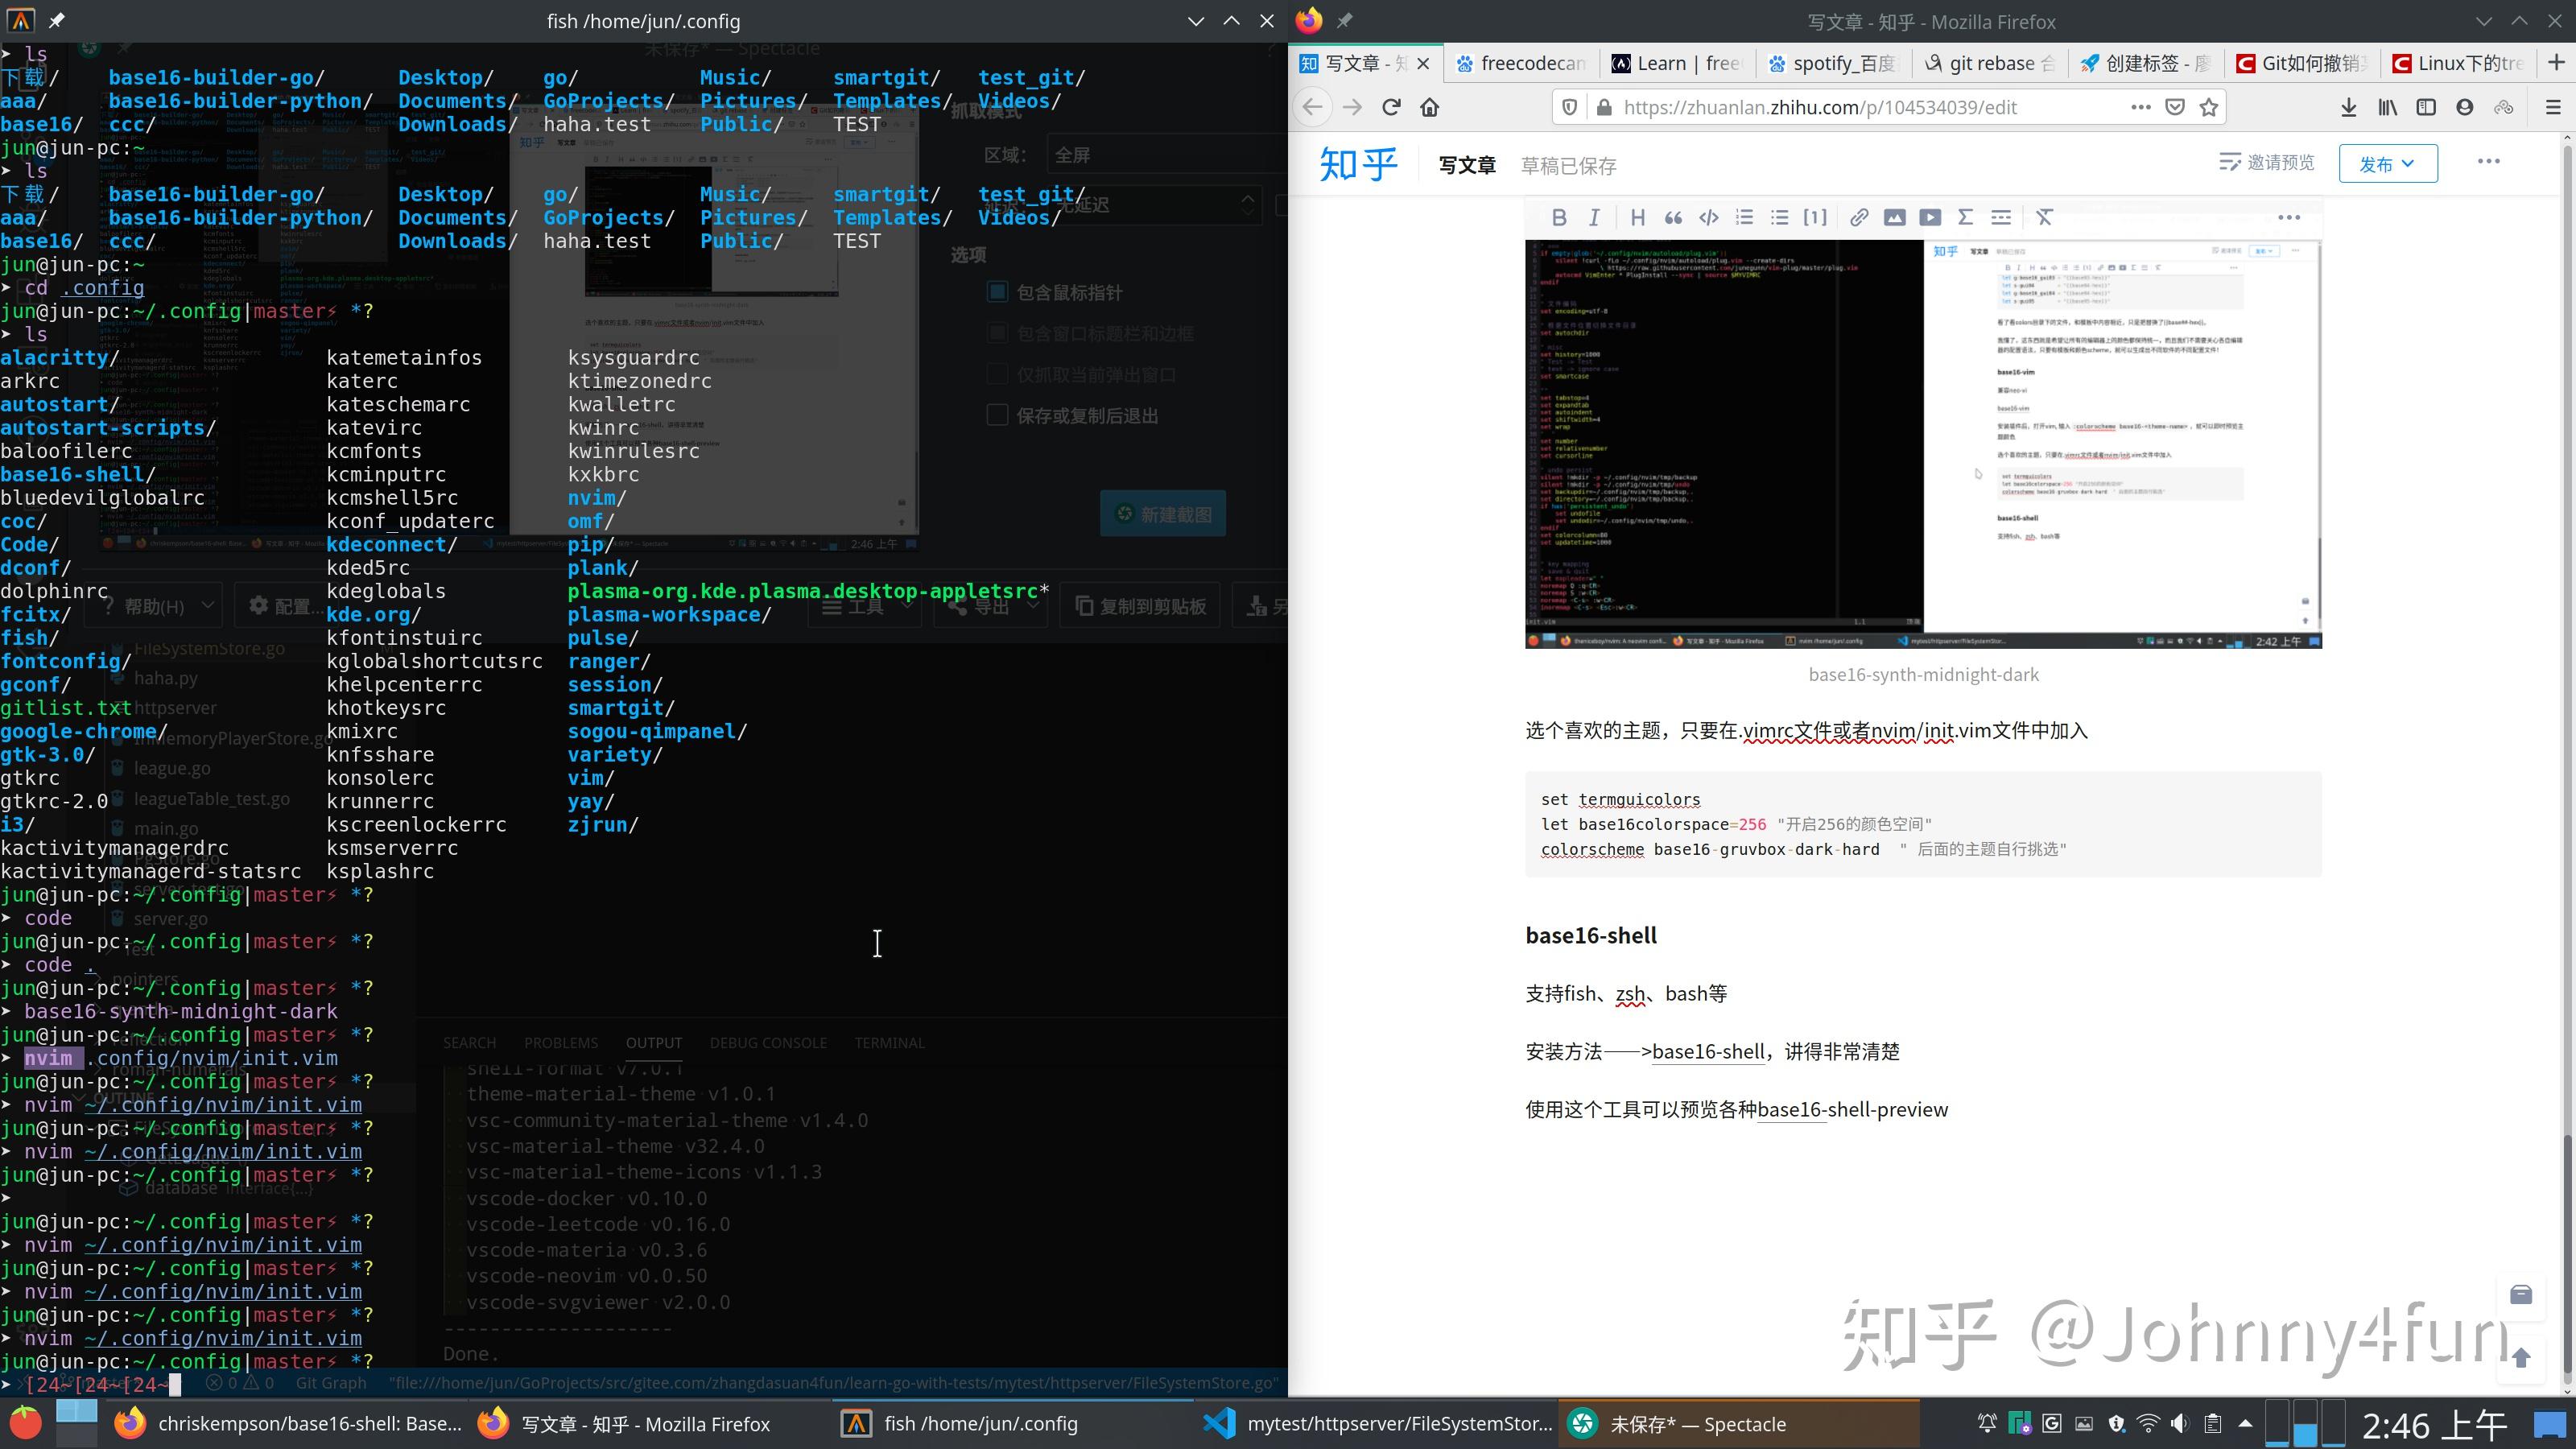Check the 包含窗口标题栏和边框 option
The height and width of the screenshot is (1449, 2576).
[x=997, y=332]
